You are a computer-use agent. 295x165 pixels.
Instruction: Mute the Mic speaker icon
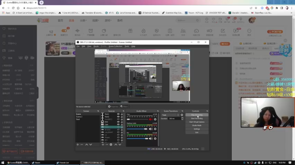coord(151,139)
